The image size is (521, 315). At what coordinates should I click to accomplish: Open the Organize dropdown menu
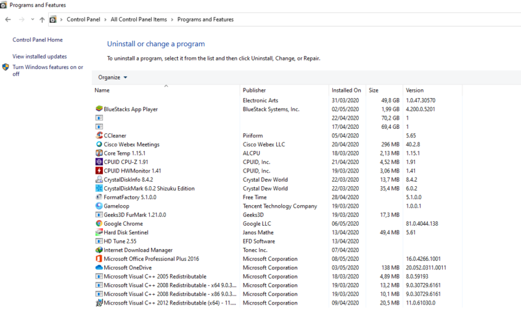113,77
